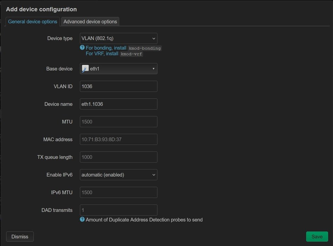Click the help icon beside the bonding hint
The image size is (333, 246).
(82, 48)
